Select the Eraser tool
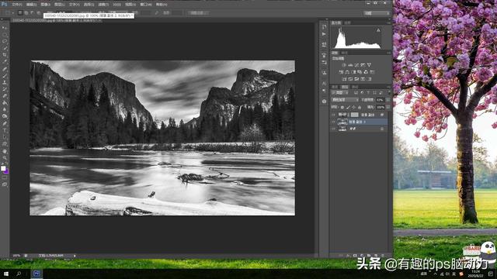 [x=5, y=95]
